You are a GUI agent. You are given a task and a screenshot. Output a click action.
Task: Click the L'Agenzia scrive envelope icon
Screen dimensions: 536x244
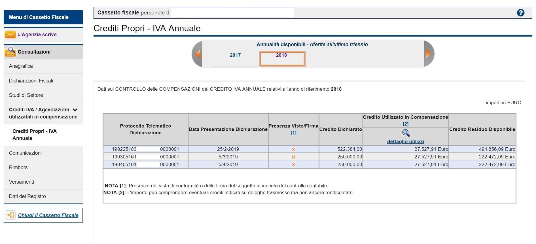[10, 35]
